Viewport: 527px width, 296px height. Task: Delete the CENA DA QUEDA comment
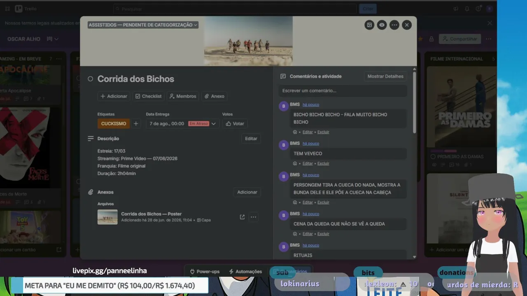click(323, 234)
